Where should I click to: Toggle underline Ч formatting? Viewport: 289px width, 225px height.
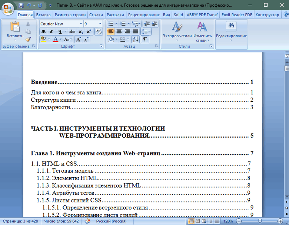coord(60,32)
